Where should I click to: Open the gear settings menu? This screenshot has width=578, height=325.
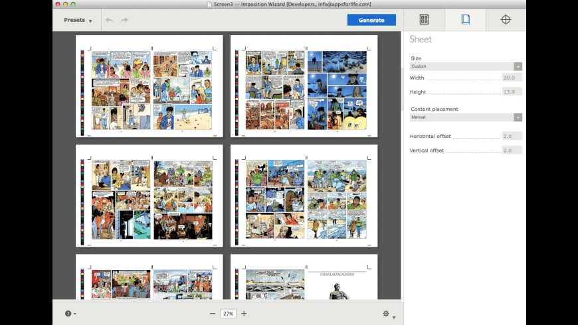(387, 314)
